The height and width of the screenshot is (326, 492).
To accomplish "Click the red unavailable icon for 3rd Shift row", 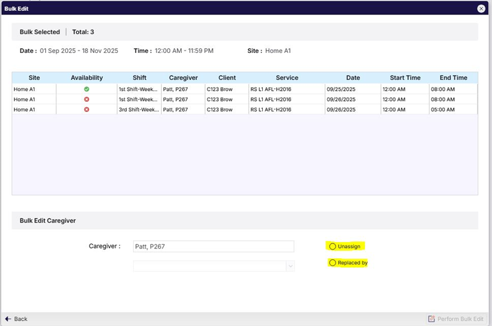I will point(87,109).
